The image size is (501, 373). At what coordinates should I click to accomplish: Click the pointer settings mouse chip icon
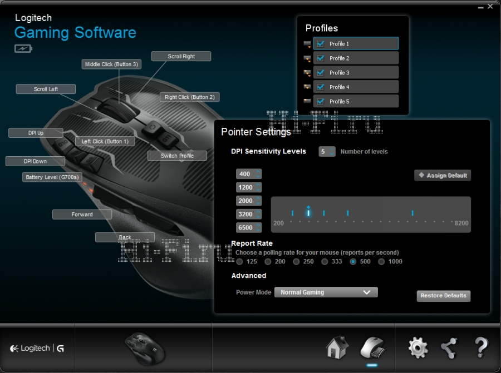(x=372, y=348)
